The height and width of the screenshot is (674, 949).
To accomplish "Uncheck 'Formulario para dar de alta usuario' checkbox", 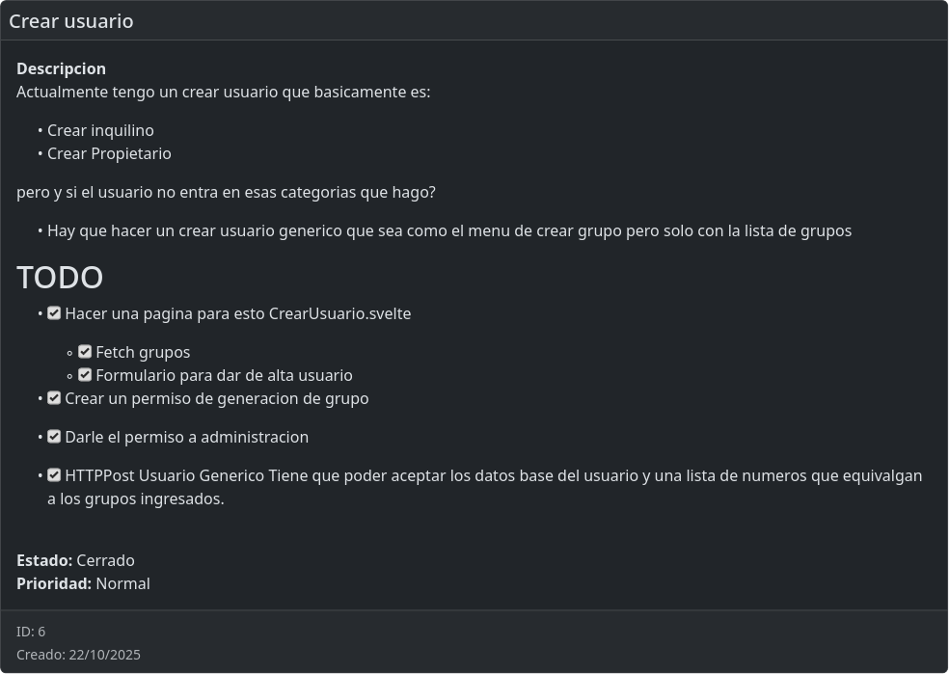I will (85, 375).
